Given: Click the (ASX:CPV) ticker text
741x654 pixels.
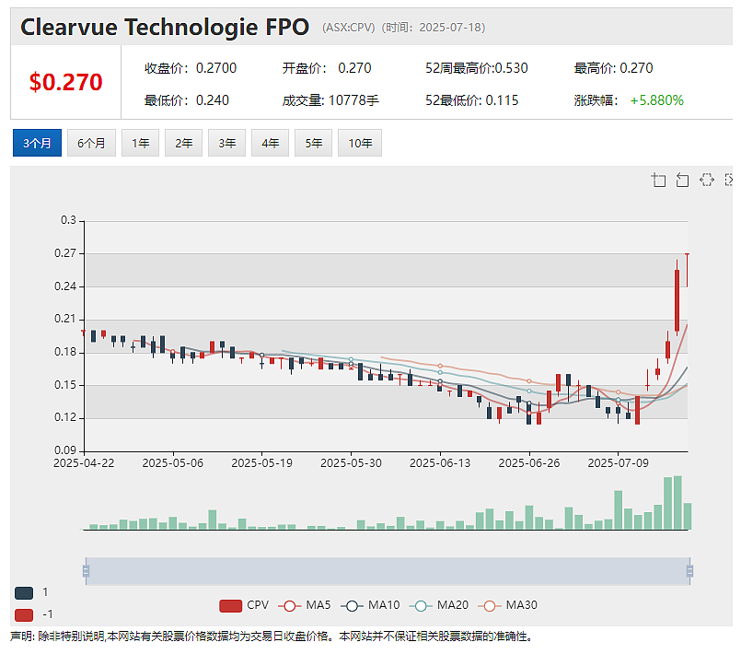Looking at the screenshot, I should pyautogui.click(x=348, y=28).
